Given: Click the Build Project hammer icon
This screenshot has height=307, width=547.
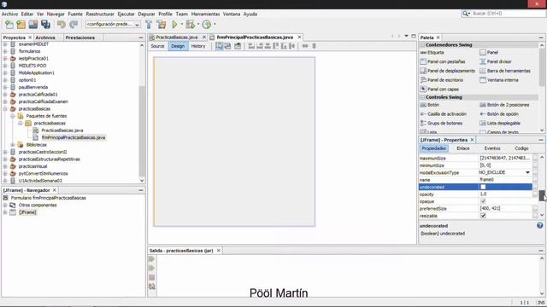Looking at the screenshot, I should 149,25.
